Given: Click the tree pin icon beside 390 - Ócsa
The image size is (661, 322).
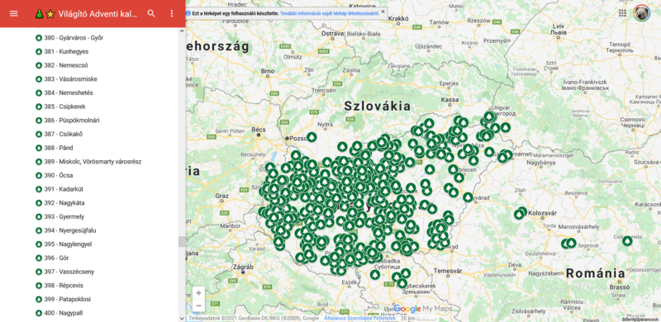Looking at the screenshot, I should click(39, 176).
